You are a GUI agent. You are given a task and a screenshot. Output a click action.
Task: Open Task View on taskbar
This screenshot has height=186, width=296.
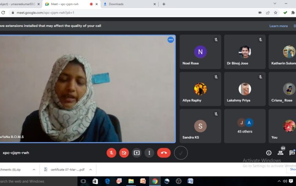[83, 181]
